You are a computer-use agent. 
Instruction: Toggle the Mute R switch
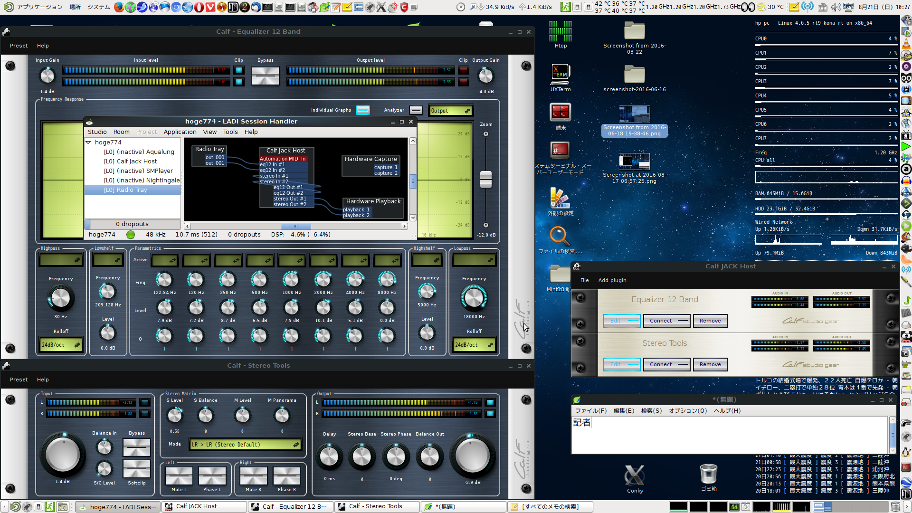click(x=254, y=476)
